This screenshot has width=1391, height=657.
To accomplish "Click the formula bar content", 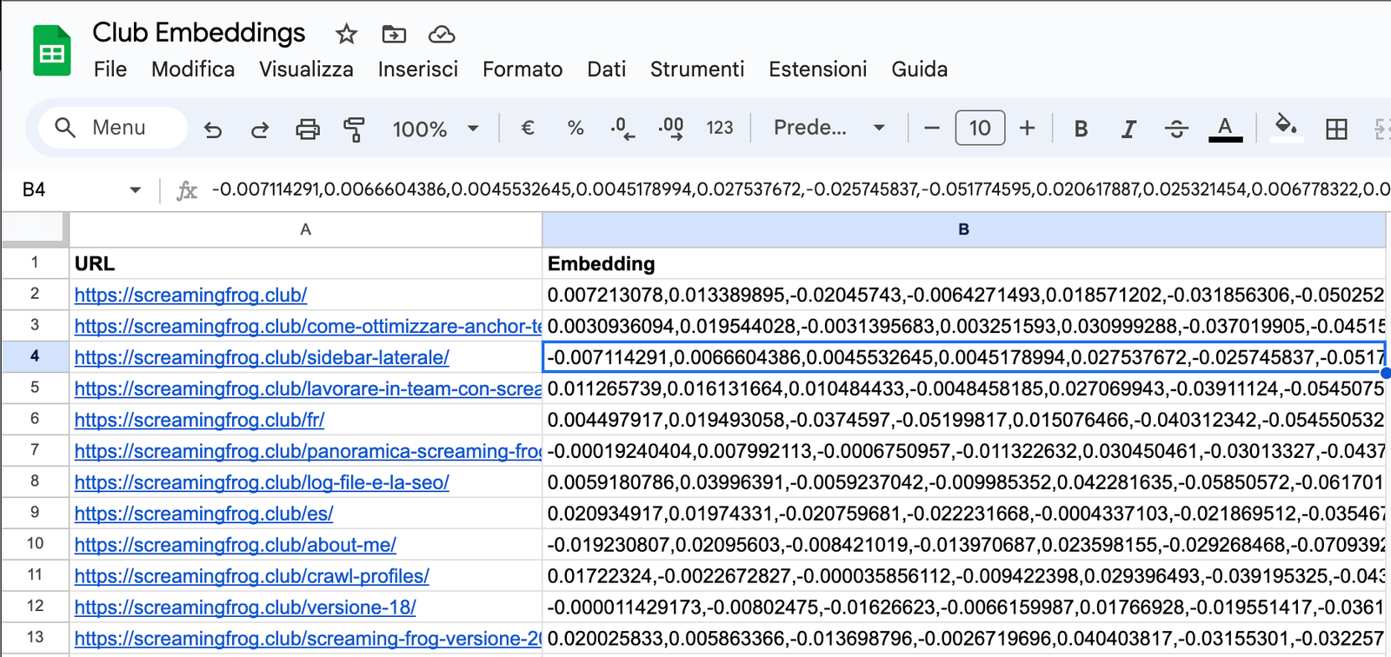I will pyautogui.click(x=800, y=189).
